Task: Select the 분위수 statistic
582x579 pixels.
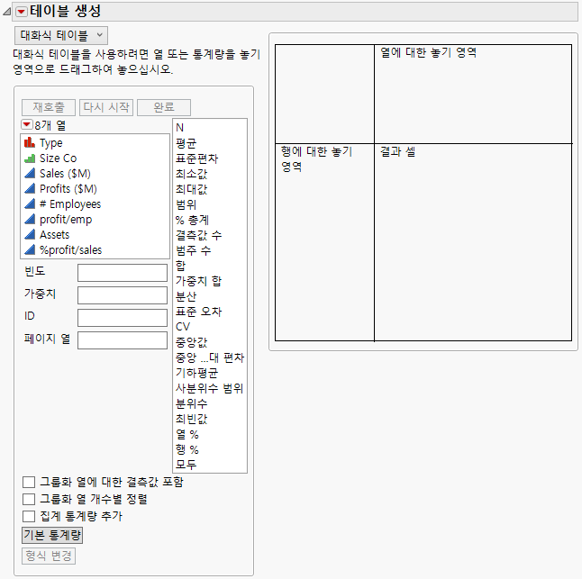Action: tap(191, 403)
